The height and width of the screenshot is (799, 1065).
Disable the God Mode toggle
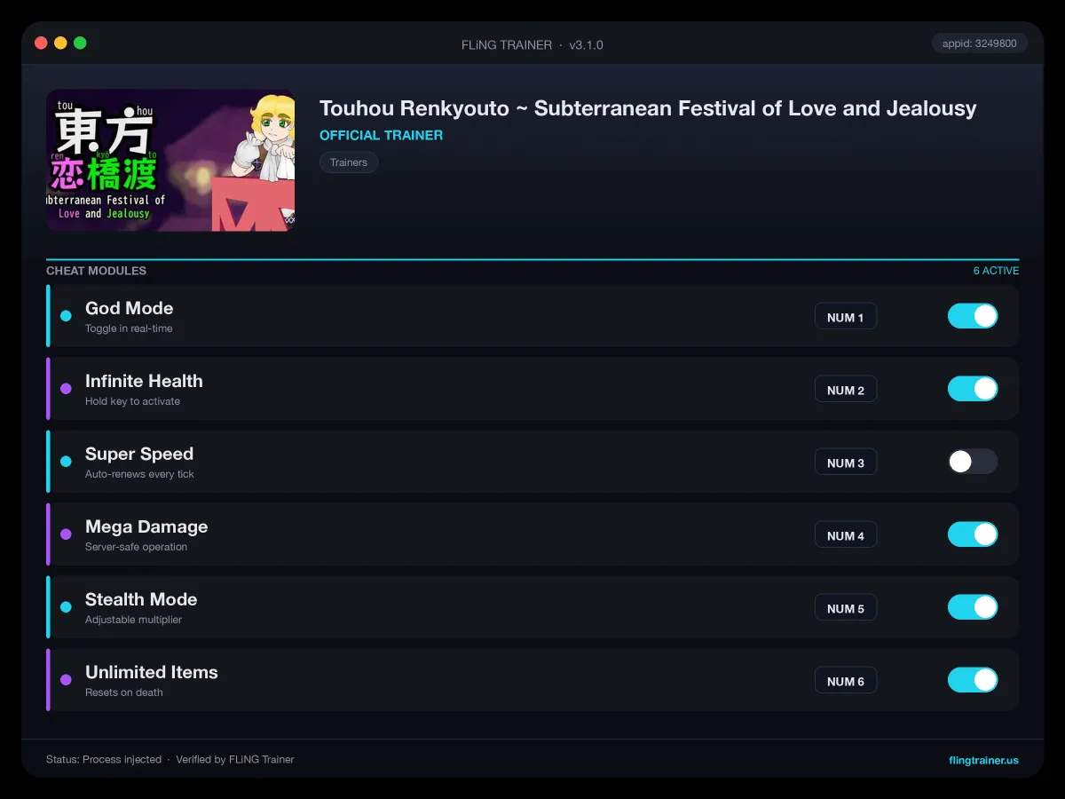point(973,316)
